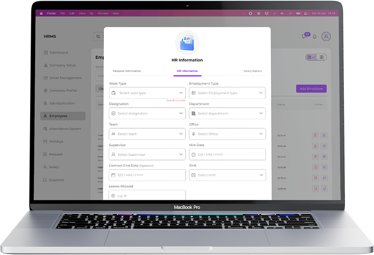Click edit icon in first employee row
The height and width of the screenshot is (255, 374).
[x=324, y=135]
